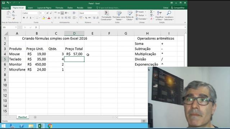The image size is (230, 129).
Task: Click the Compartilhar share button
Action: pyautogui.click(x=178, y=8)
